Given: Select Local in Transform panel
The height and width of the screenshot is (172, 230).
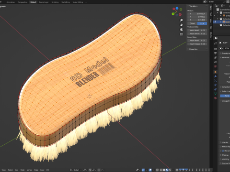Looking at the screenshot, I should [202, 23].
